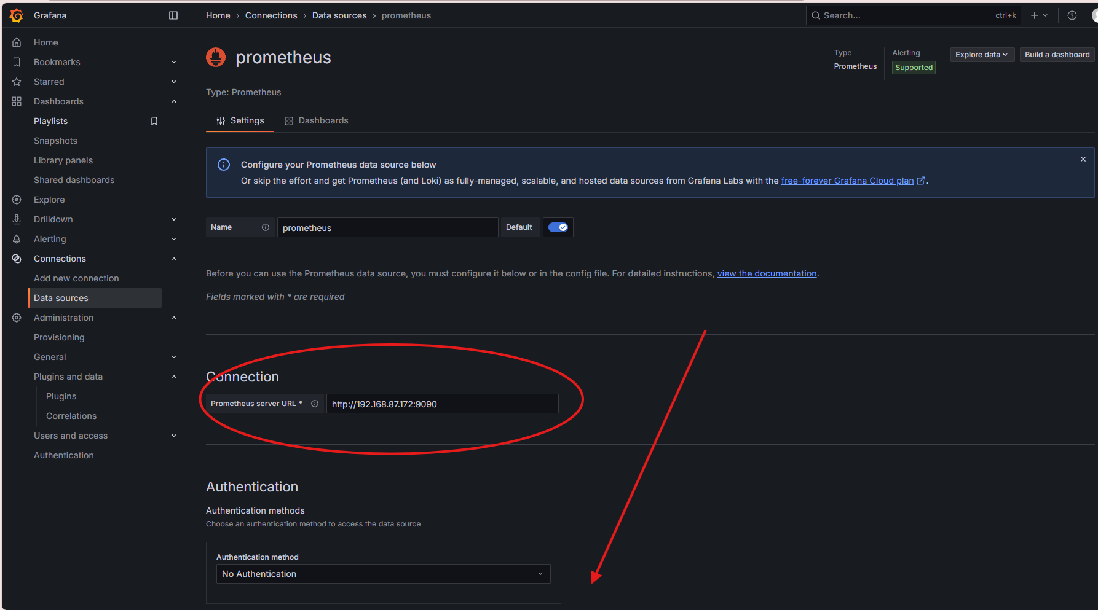Viewport: 1098px width, 610px height.
Task: Click the Dashboards grid icon in sidebar
Action: click(17, 101)
